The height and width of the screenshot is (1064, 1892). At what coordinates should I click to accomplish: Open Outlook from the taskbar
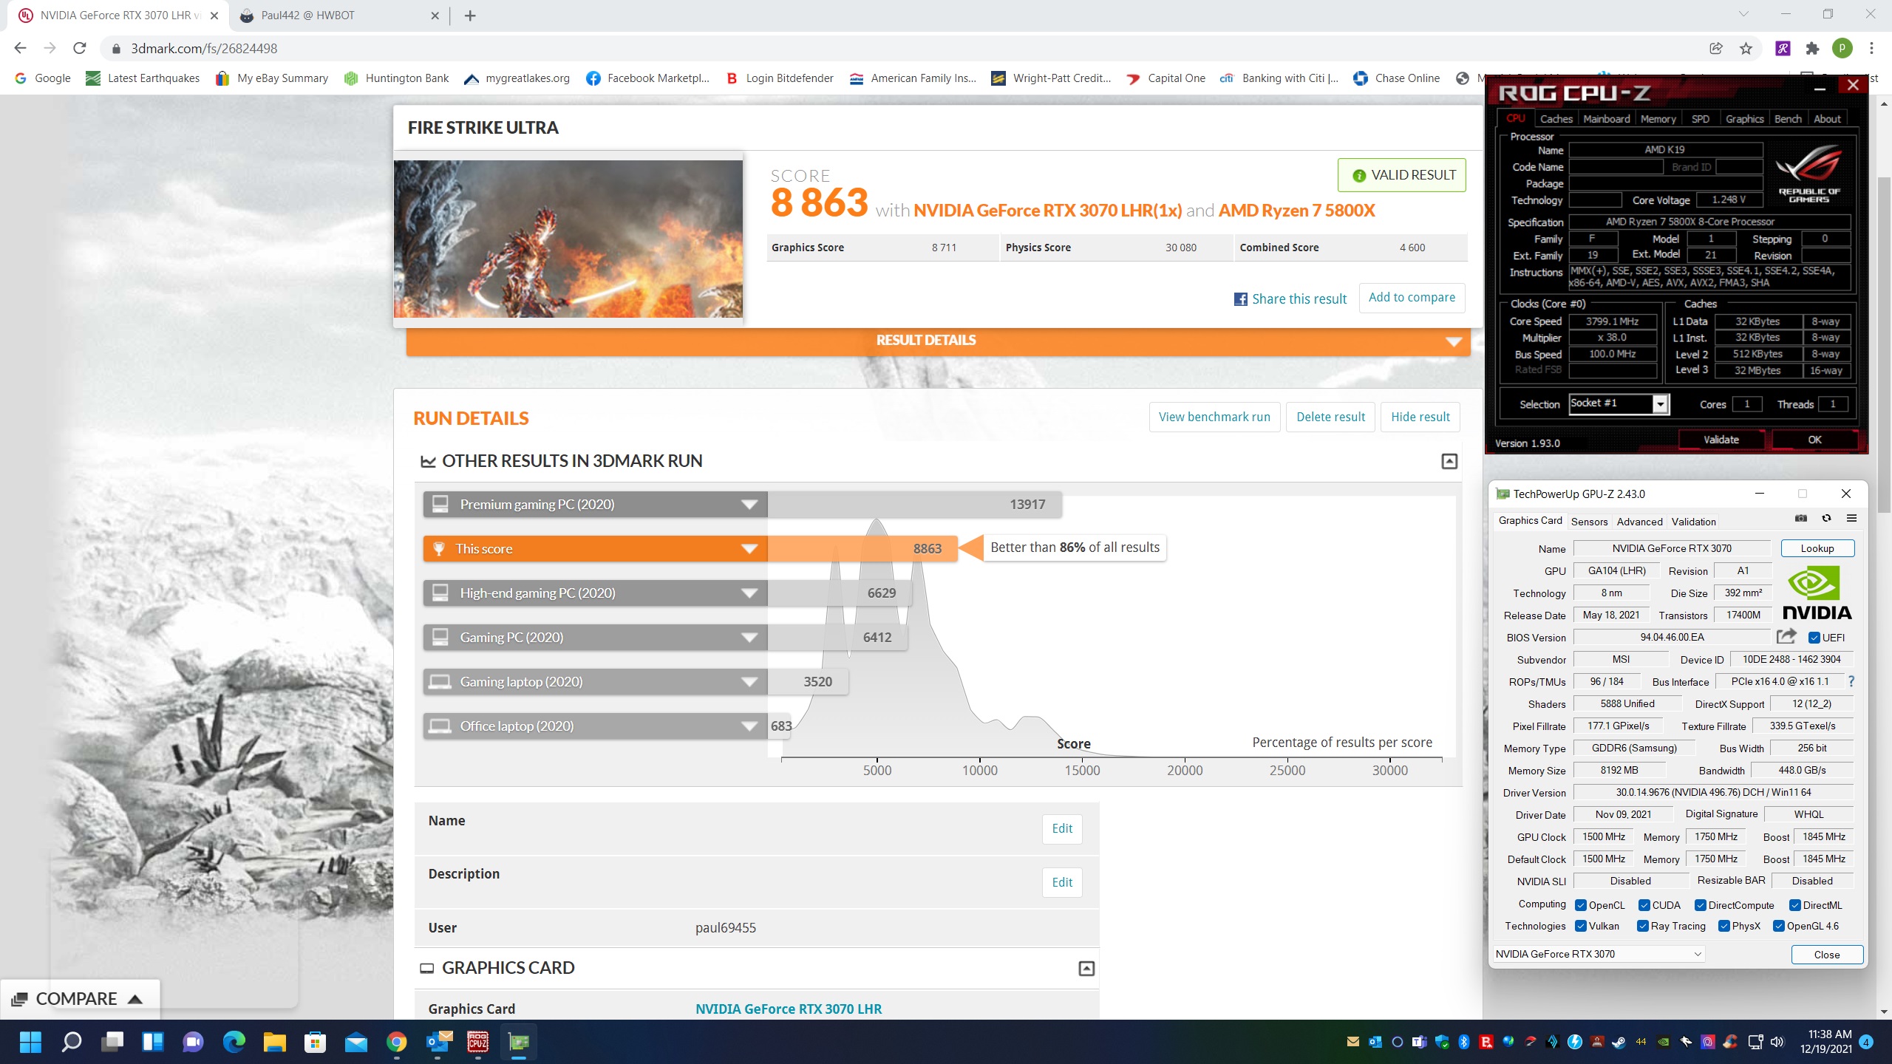tap(438, 1043)
